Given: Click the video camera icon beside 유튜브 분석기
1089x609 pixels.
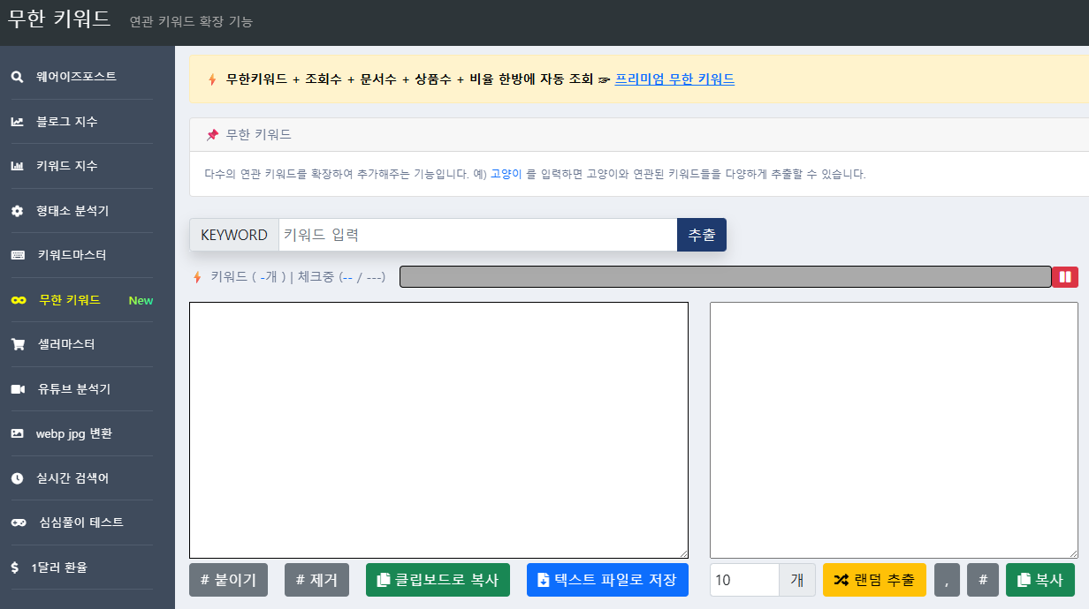Looking at the screenshot, I should coord(18,389).
